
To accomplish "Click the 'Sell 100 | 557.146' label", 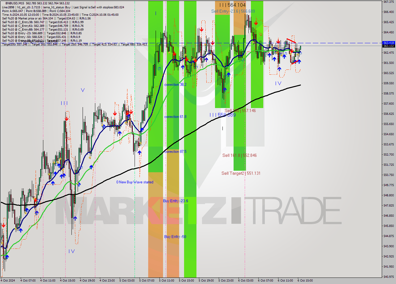I will pos(240,111).
